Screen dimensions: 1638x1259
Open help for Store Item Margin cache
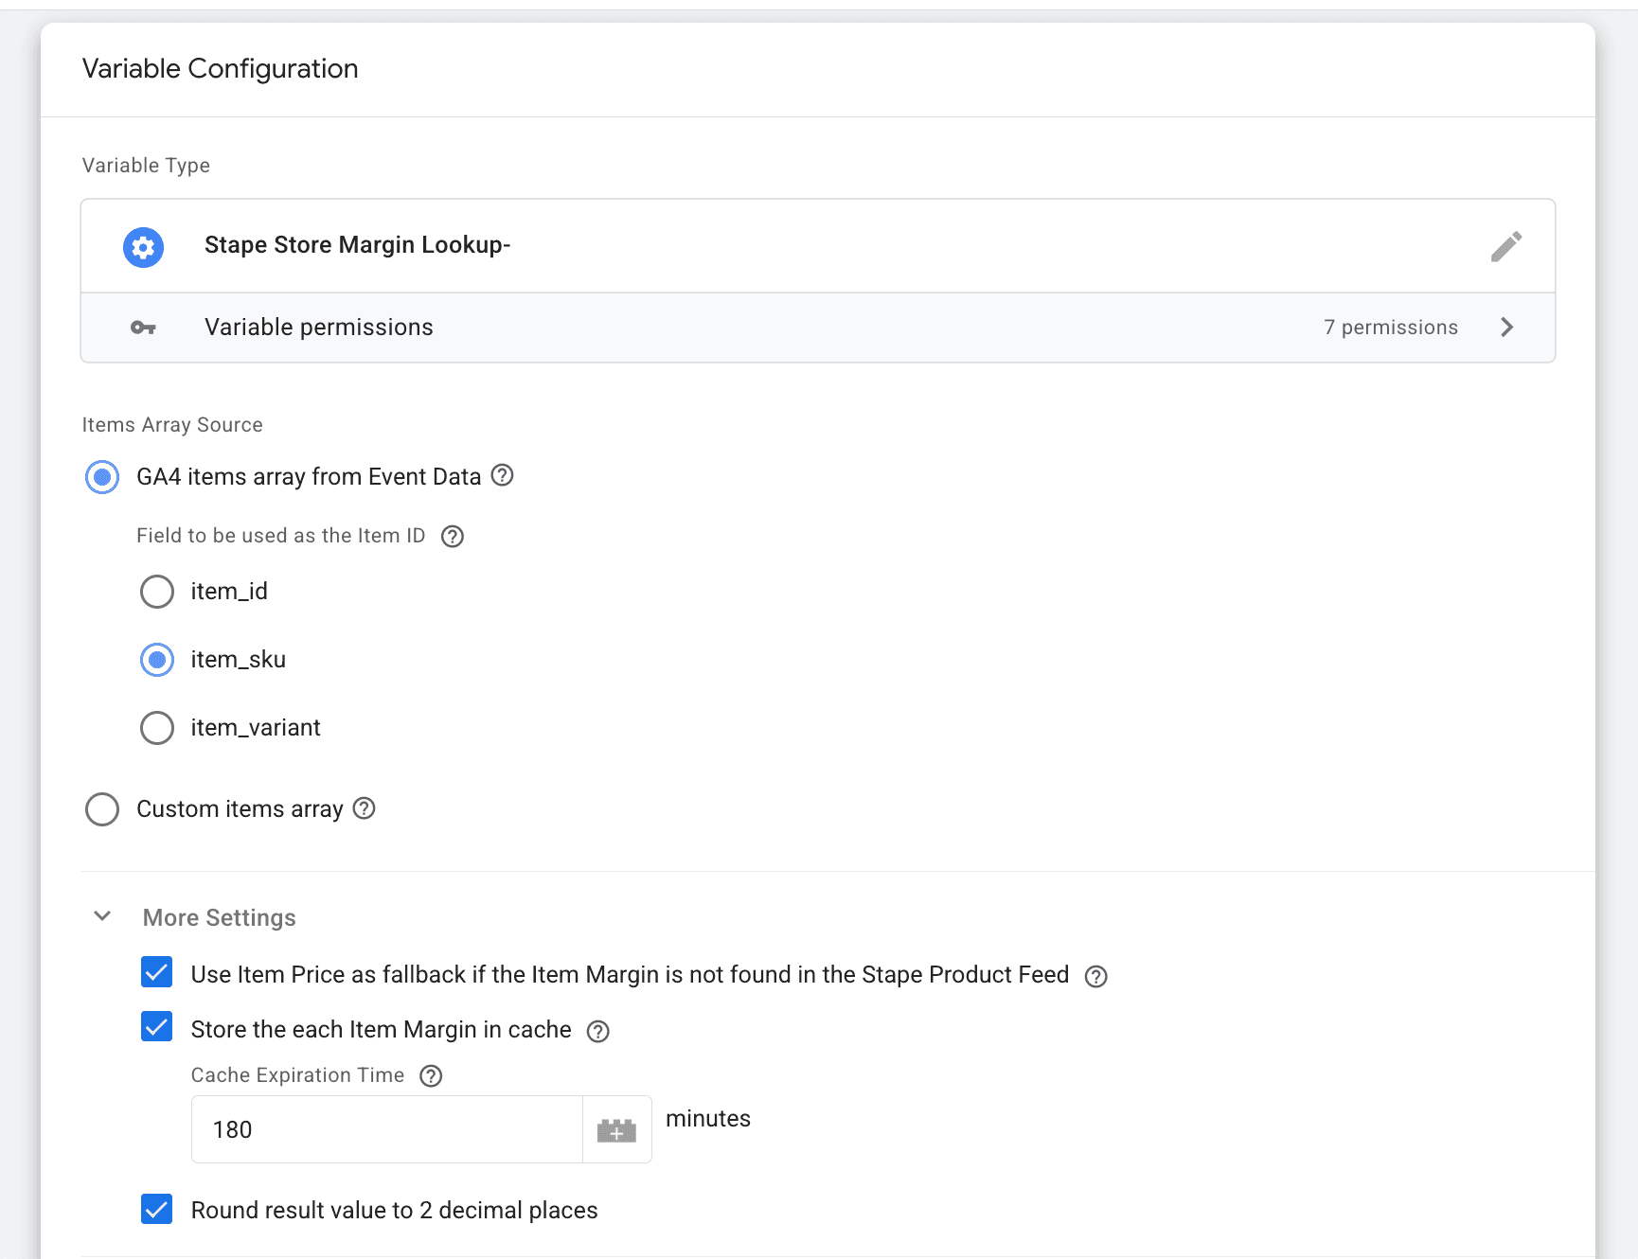click(x=597, y=1031)
